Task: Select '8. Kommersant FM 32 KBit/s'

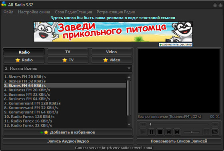Action: pos(65,108)
